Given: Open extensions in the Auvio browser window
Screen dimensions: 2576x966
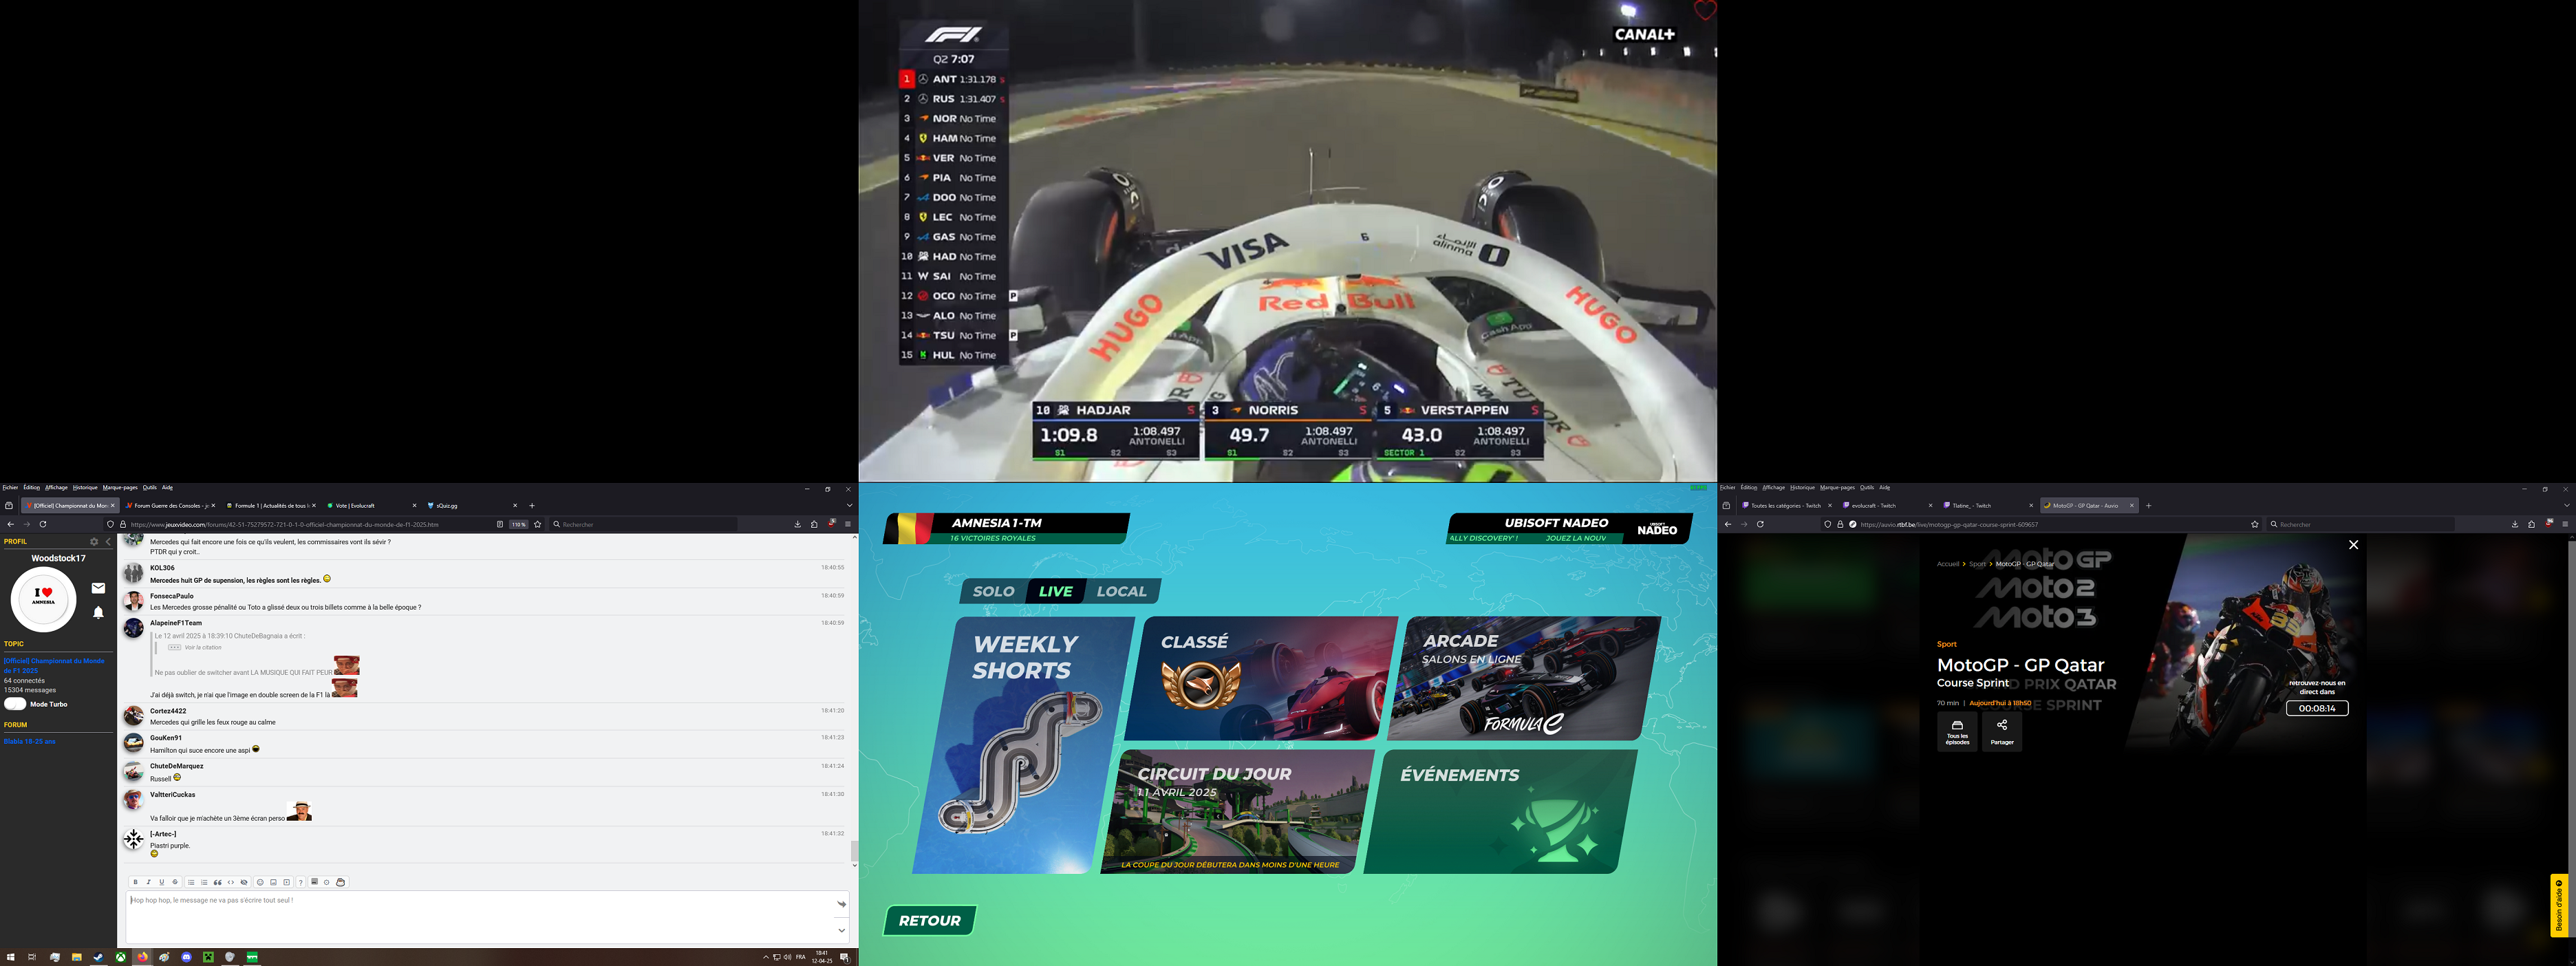Looking at the screenshot, I should coord(2532,524).
